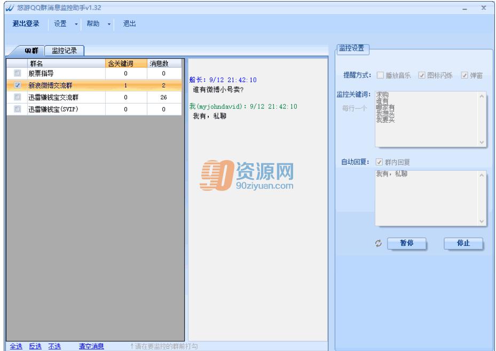Click the refresh icon beside 暂停 button

coord(379,243)
